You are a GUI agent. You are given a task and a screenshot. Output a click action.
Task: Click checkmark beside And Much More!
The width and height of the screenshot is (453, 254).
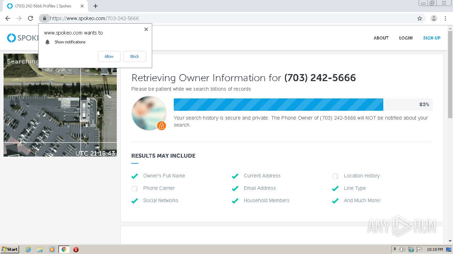click(335, 201)
